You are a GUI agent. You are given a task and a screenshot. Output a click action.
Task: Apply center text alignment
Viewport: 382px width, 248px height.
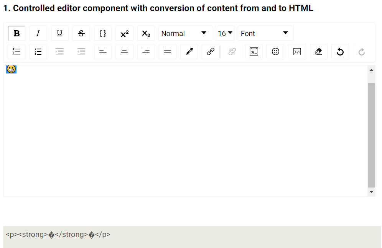click(x=124, y=52)
